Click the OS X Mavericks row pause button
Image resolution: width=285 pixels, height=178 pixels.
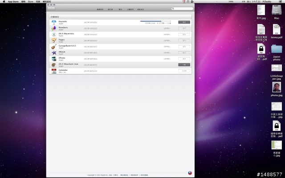(184, 34)
